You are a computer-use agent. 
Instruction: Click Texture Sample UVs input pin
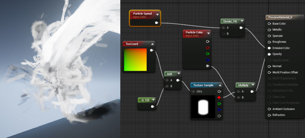click(x=193, y=91)
